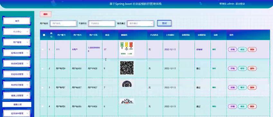Open the 首页 sidebar menu item
This screenshot has height=117, width=273.
click(17, 21)
